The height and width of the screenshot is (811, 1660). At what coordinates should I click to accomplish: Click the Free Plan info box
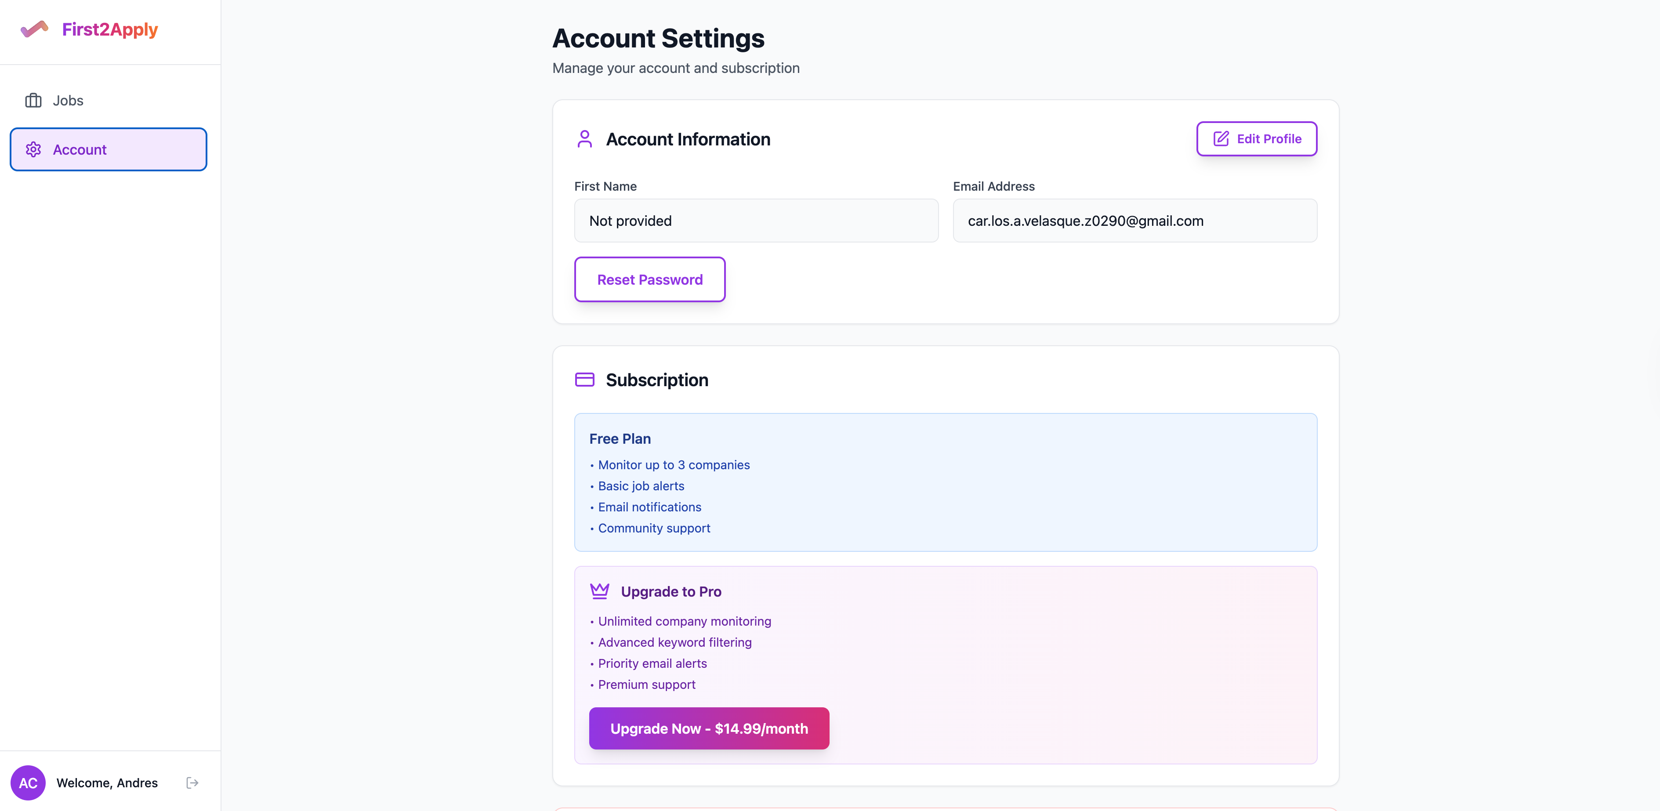[x=946, y=482]
